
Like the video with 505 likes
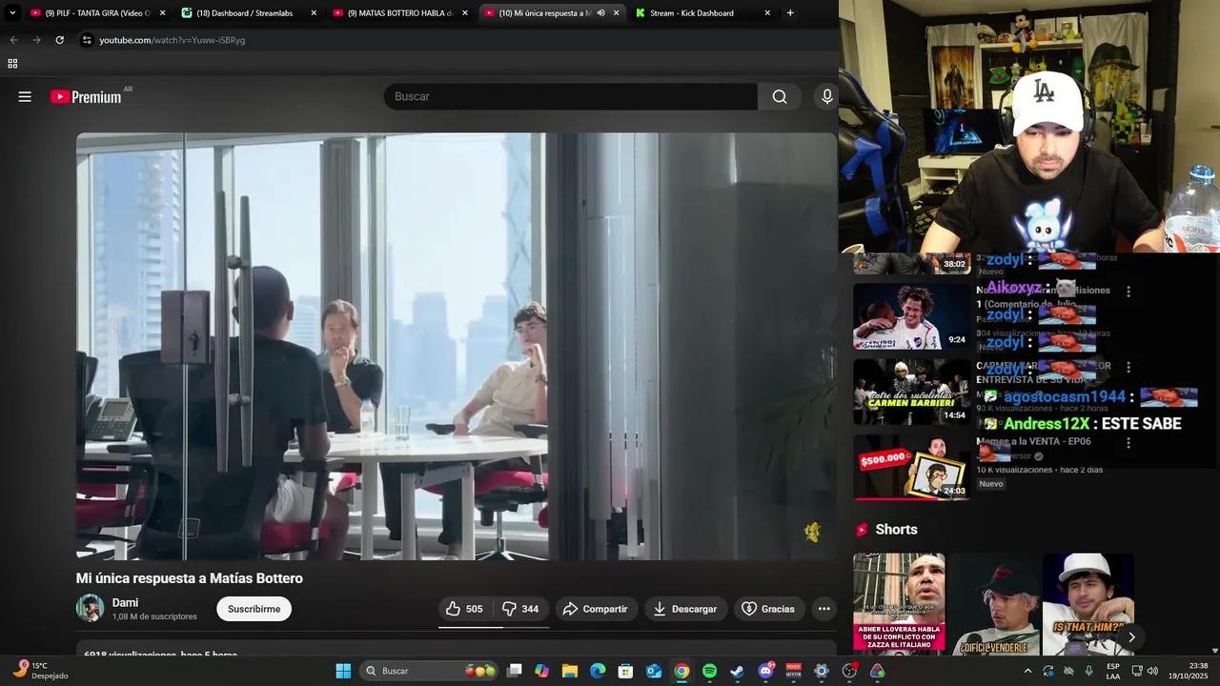[465, 609]
